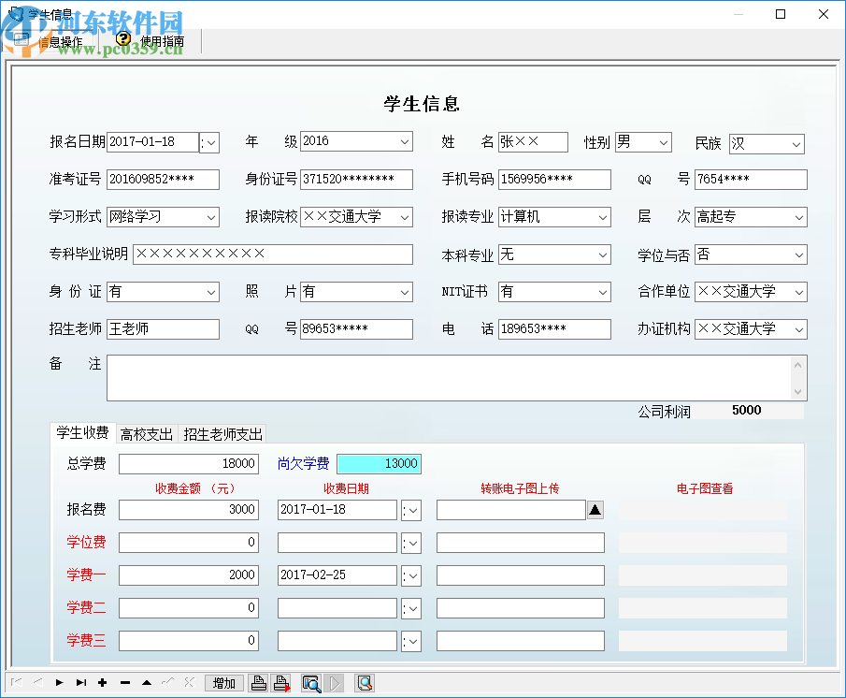Open the 报名费 date picker dropdown
The height and width of the screenshot is (698, 846).
tap(411, 510)
